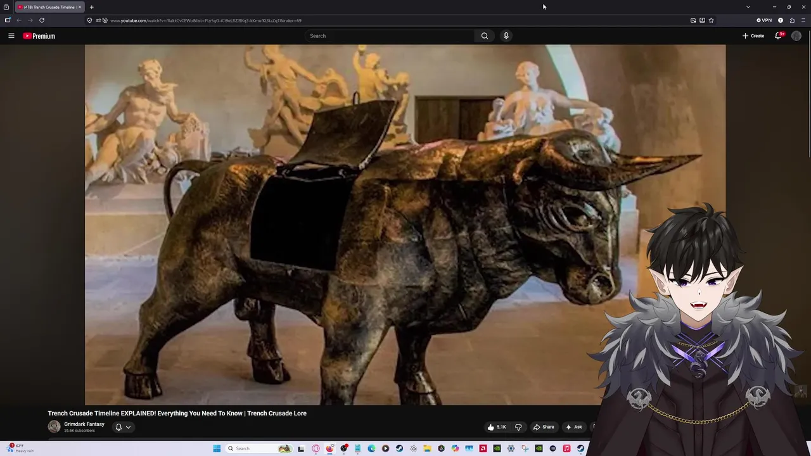
Task: Open Grimdark Fantasy channel name link
Action: coord(84,424)
